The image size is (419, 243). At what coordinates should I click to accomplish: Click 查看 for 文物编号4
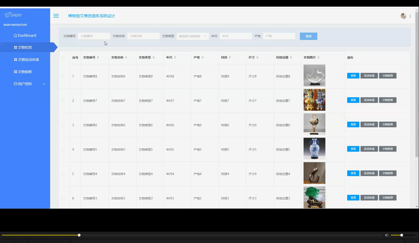(x=353, y=173)
